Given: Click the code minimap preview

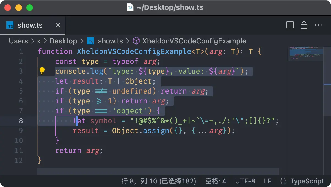Looking at the screenshot, I should pyautogui.click(x=305, y=53).
